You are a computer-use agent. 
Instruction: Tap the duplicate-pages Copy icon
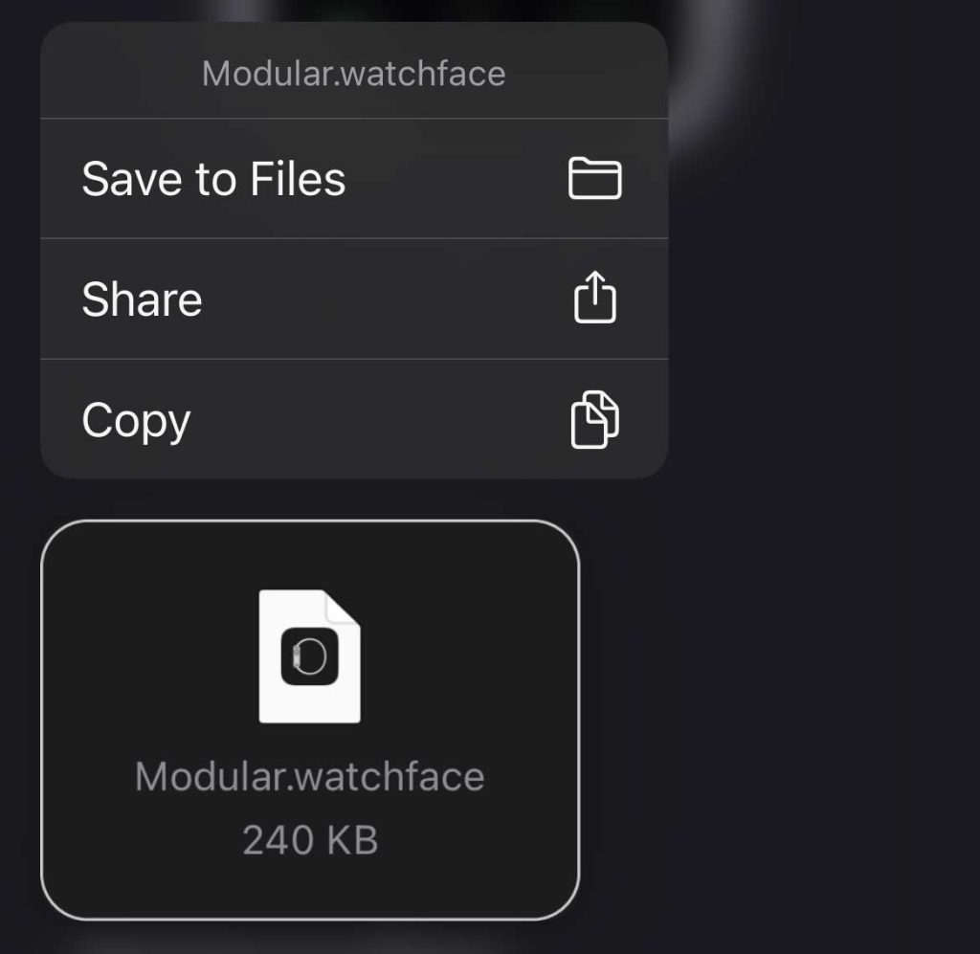595,419
